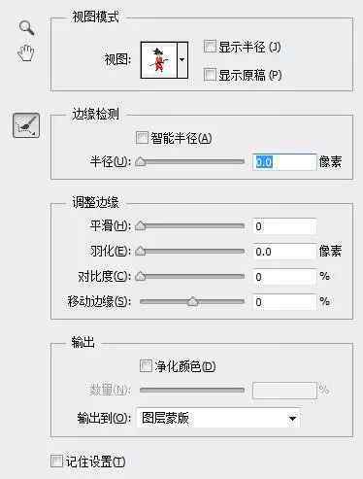The image size is (363, 479).
Task: Click the 半径 pixel value field
Action: tap(284, 162)
